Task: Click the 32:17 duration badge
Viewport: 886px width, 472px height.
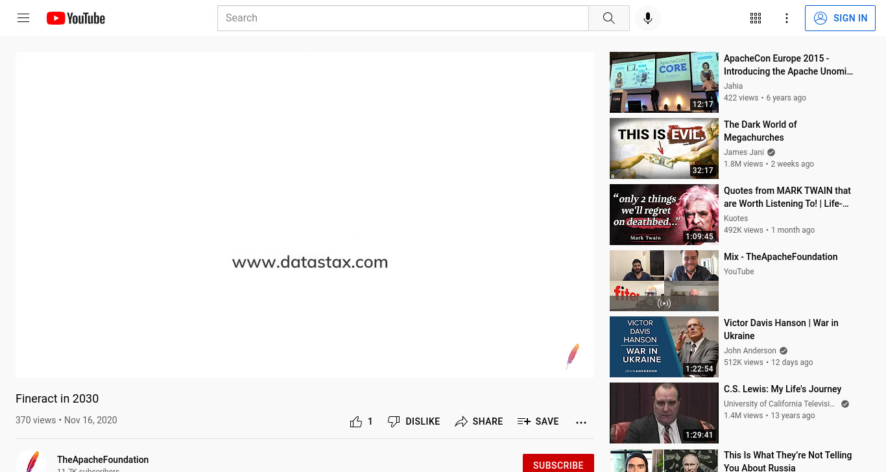Action: (x=702, y=171)
